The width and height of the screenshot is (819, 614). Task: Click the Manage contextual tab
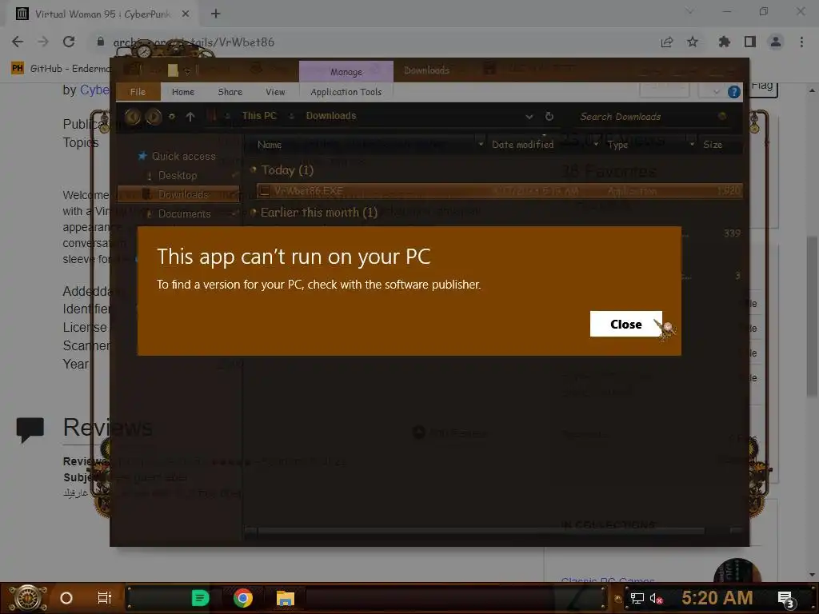pos(346,71)
